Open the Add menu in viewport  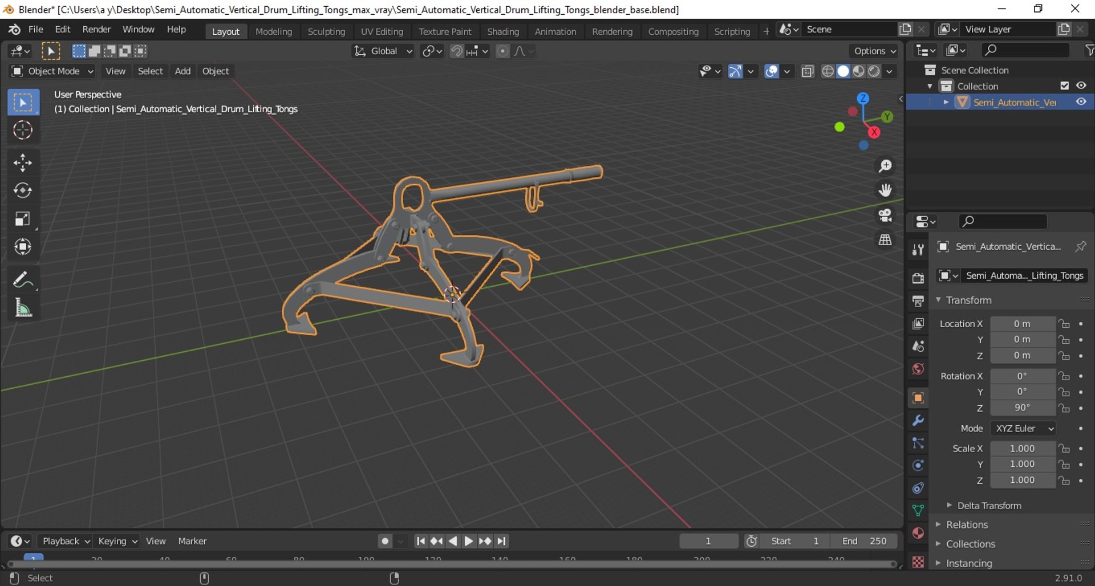(x=182, y=71)
